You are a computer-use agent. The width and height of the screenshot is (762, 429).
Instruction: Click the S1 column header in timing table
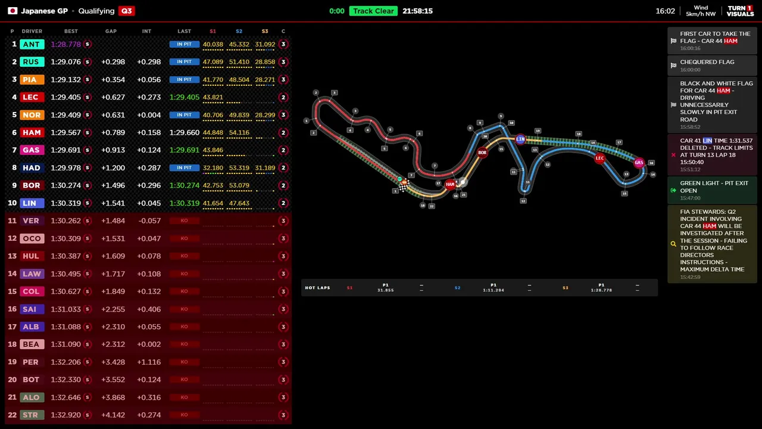(213, 31)
